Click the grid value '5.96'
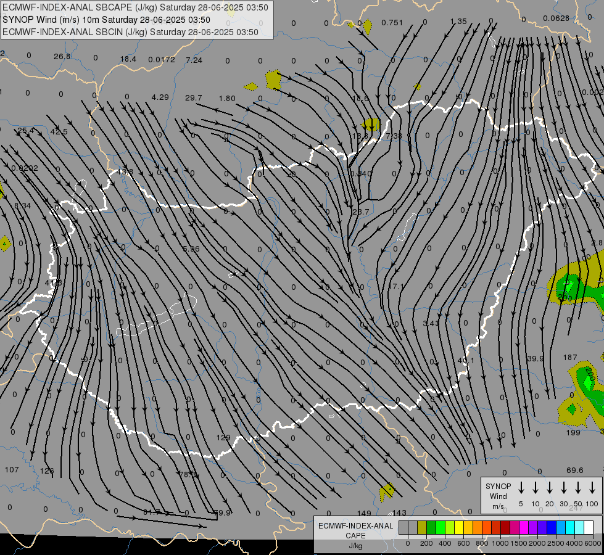This screenshot has height=555, width=604. pos(191,249)
